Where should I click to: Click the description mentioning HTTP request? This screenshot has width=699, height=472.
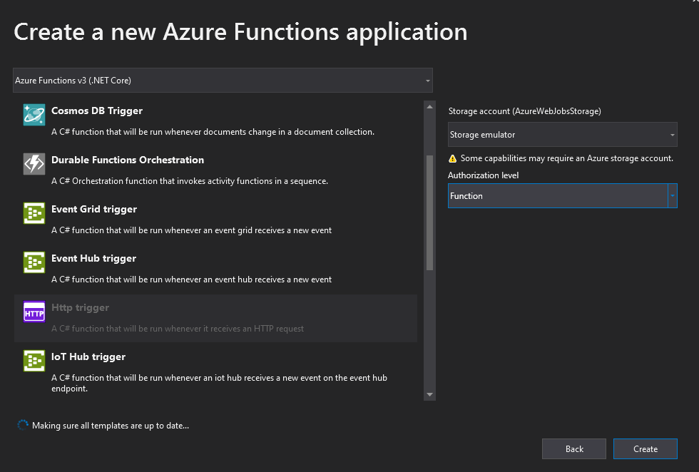point(178,329)
